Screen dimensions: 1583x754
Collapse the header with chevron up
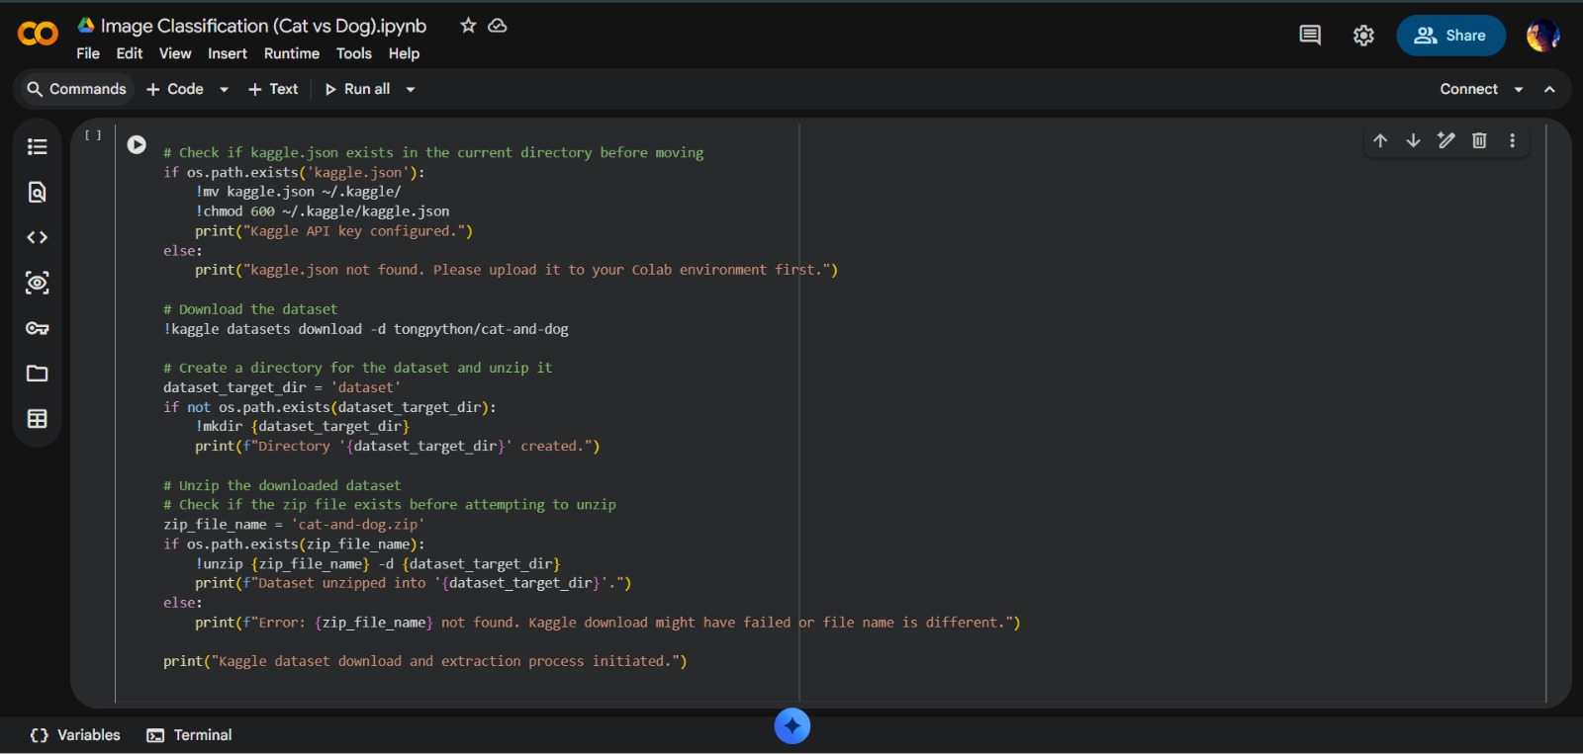click(1549, 89)
